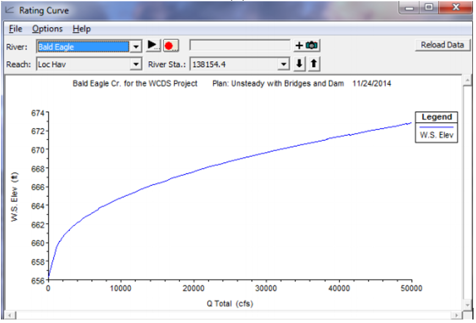The image size is (476, 323).
Task: Maximize the Rating Curve window
Action: tap(429, 8)
